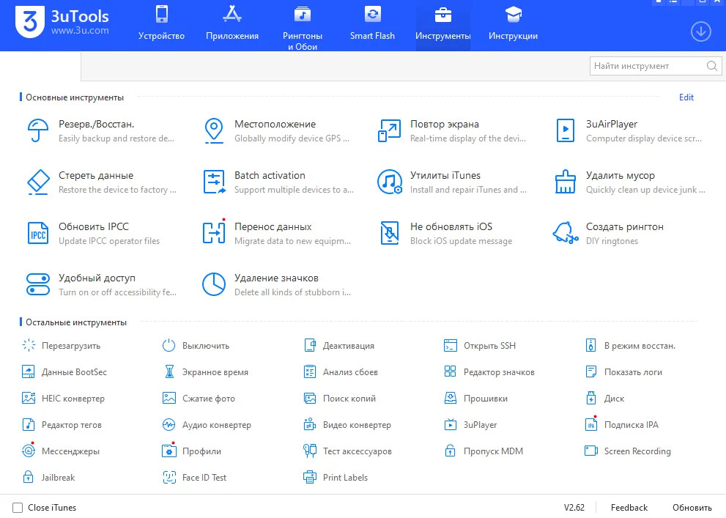The width and height of the screenshot is (726, 518).
Task: Open the Создать рингтон bell icon
Action: tap(565, 233)
